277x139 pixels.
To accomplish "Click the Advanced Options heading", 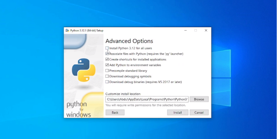I will 129,41.
